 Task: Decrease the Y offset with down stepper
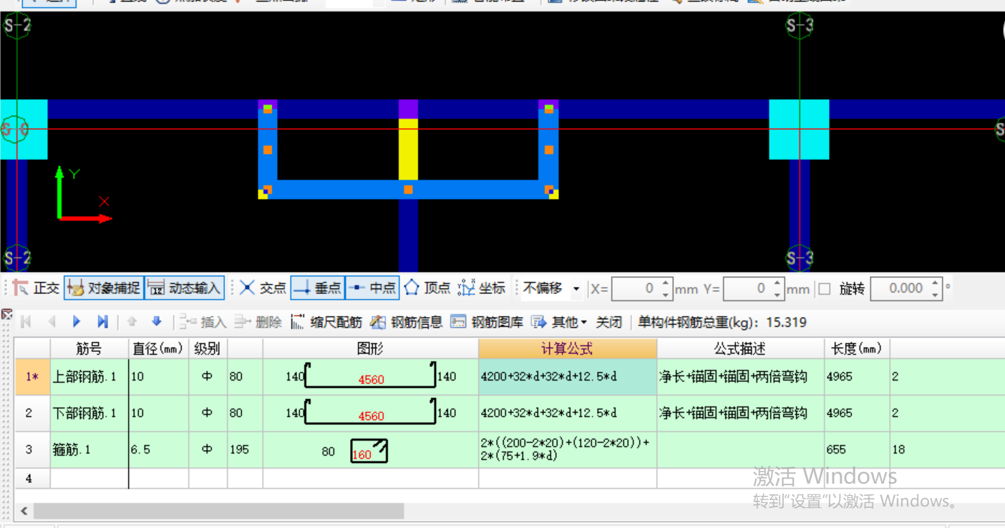[778, 295]
